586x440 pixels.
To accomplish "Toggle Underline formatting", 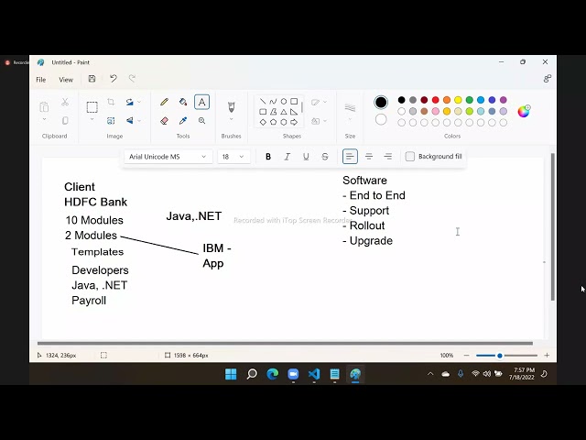I will 306,157.
